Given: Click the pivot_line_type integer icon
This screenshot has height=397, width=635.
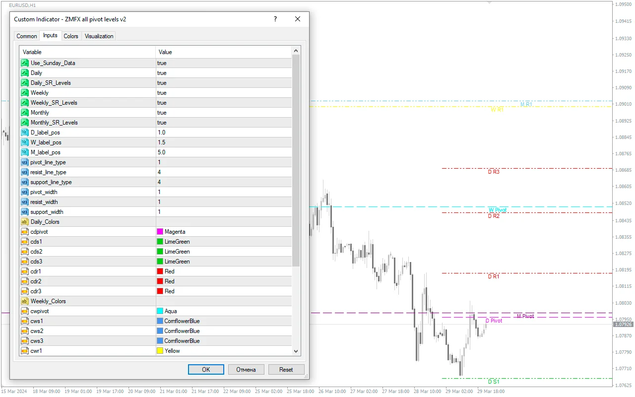Looking at the screenshot, I should tap(25, 162).
